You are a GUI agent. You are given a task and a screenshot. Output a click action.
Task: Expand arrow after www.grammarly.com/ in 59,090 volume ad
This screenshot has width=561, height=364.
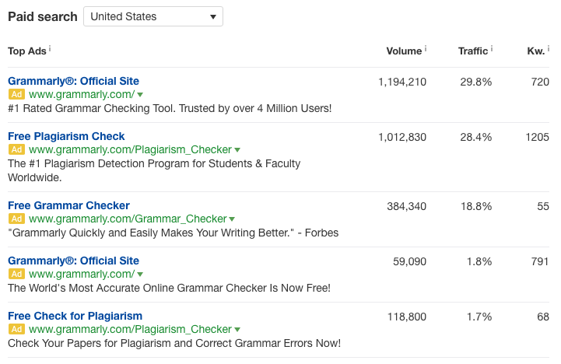(x=140, y=275)
